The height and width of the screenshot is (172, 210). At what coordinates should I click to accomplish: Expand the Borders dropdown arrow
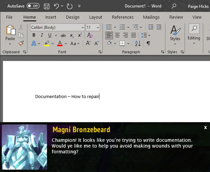click(128, 43)
